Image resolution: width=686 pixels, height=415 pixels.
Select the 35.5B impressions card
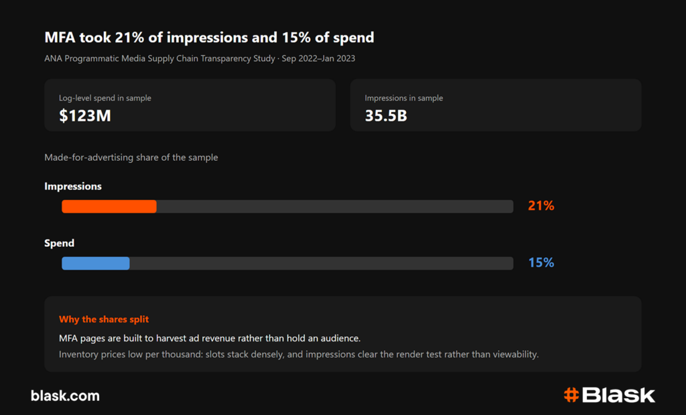click(x=496, y=105)
